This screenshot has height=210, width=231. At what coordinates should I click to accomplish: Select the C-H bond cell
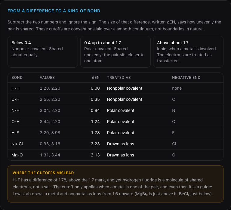coord(15,99)
